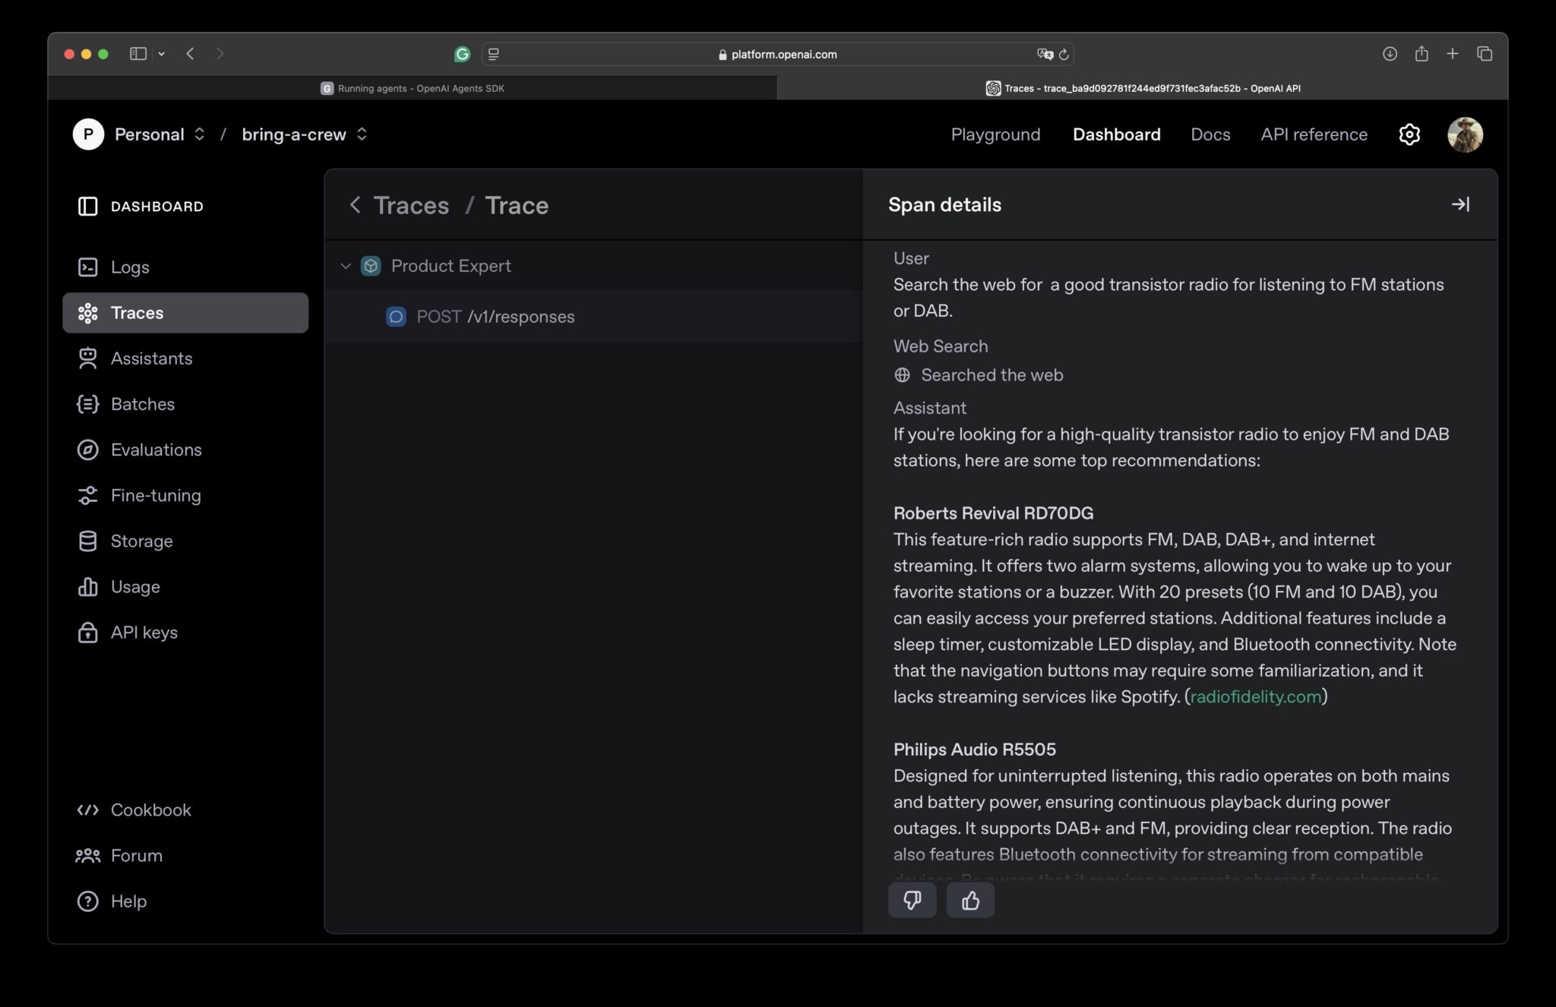Collapse the Product Expert trace group
The width and height of the screenshot is (1556, 1007).
pyautogui.click(x=345, y=266)
